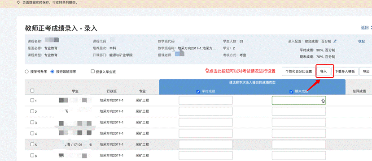Image resolution: width=372 pixels, height=161 pixels.
Task: Collapse the course info via 收起
Action: [x=361, y=41]
